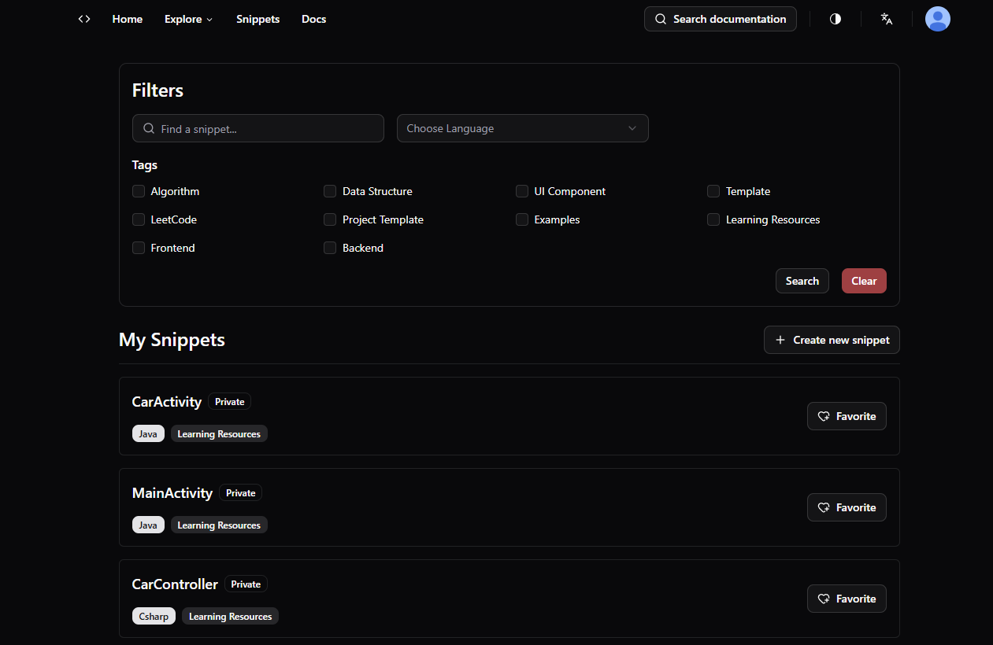Viewport: 993px width, 645px height.
Task: Enable the UI Component tag filter
Action: (x=522, y=191)
